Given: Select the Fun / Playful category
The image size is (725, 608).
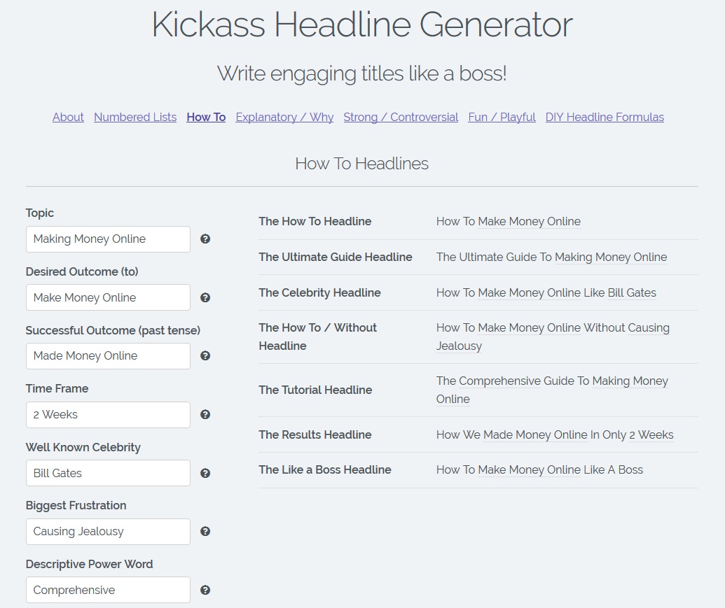Looking at the screenshot, I should coord(502,117).
